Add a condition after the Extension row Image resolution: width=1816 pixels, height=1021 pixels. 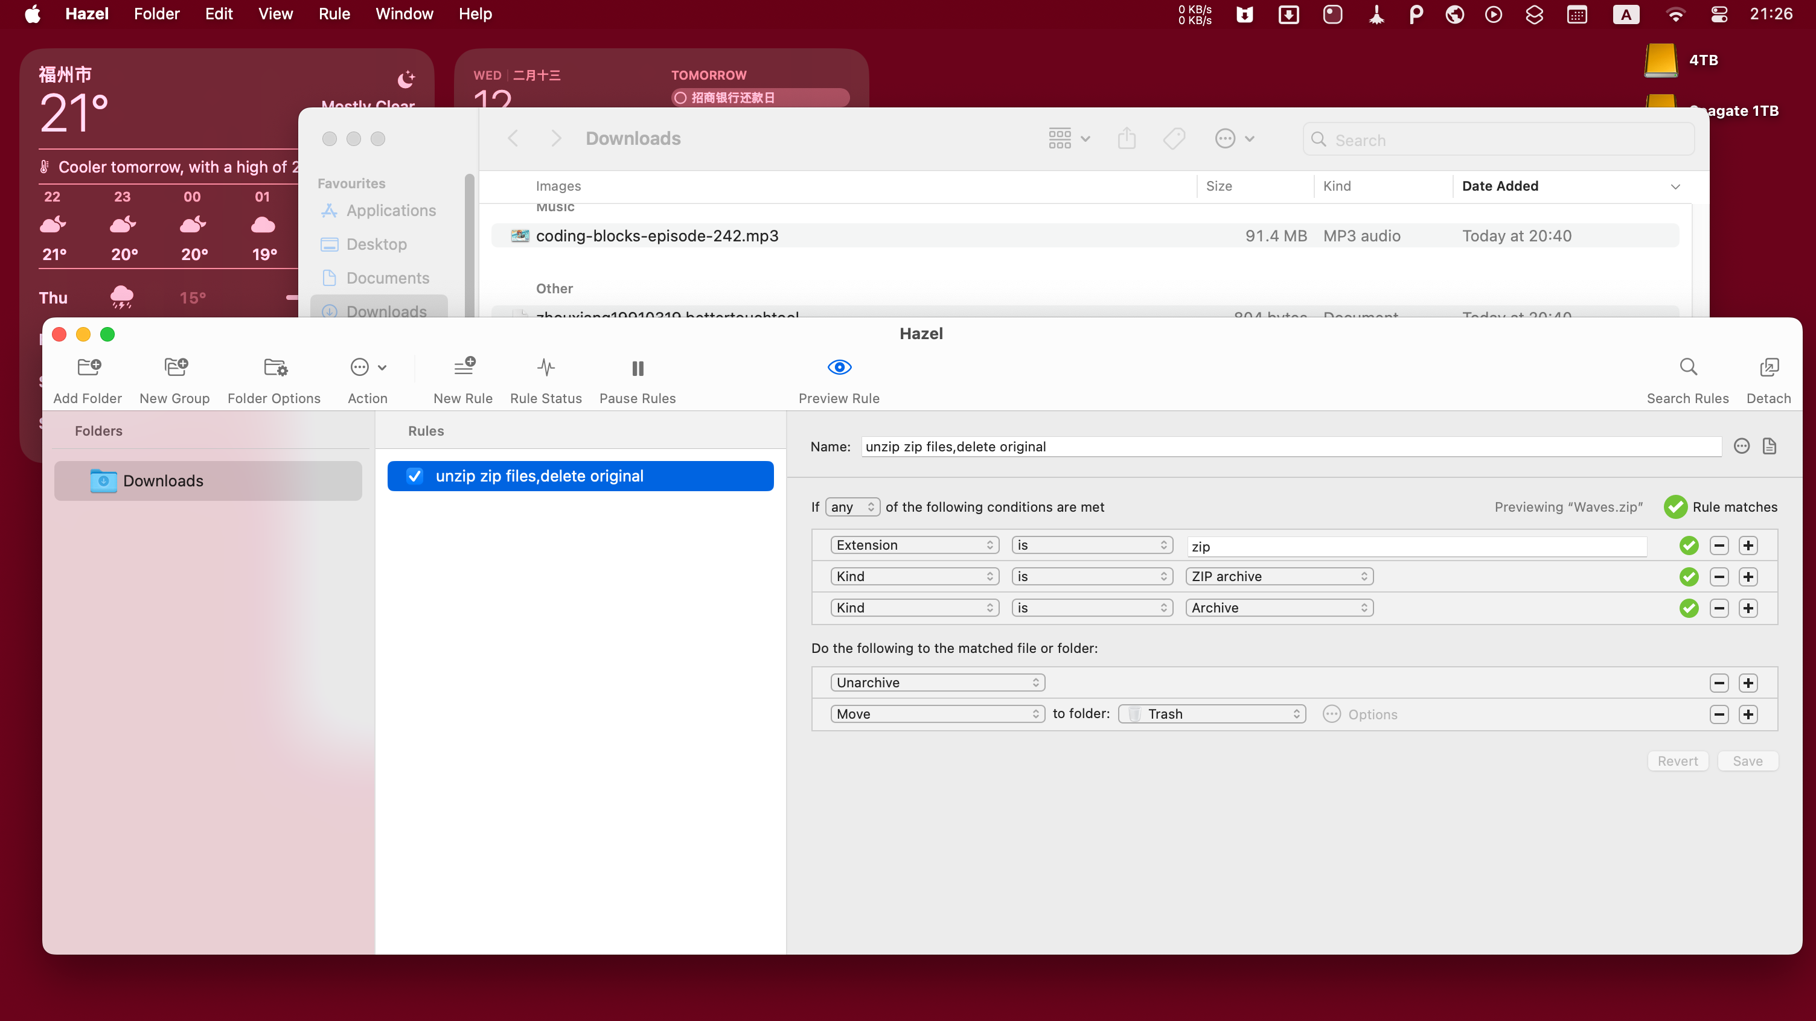click(1748, 545)
